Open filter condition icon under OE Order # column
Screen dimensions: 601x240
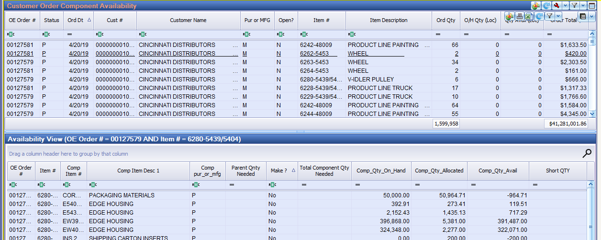point(10,34)
